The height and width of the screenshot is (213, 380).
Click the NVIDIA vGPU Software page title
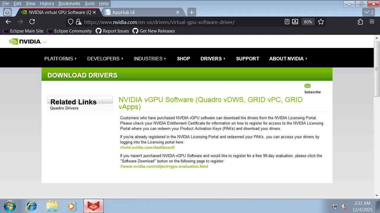tap(210, 103)
